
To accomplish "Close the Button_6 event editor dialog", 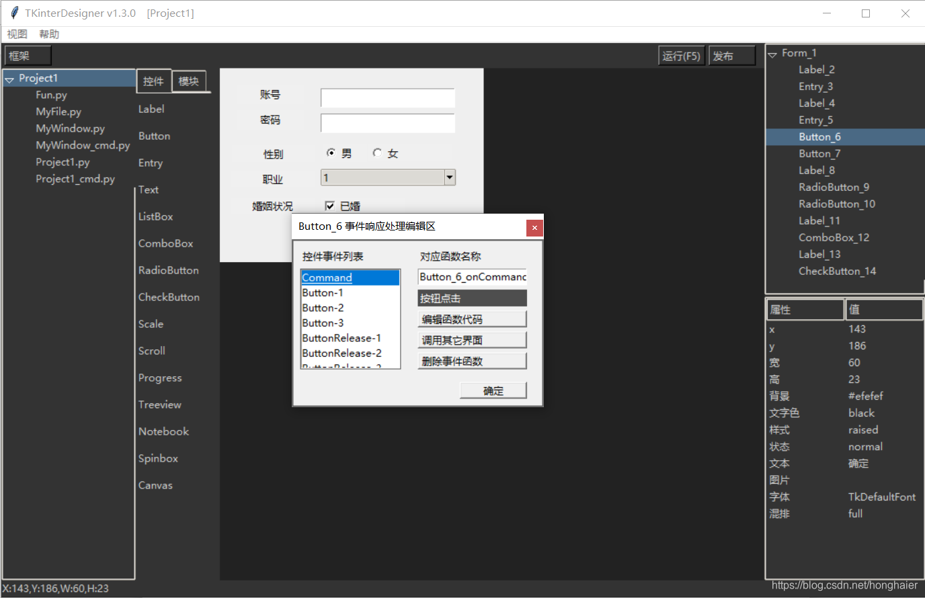I will pyautogui.click(x=534, y=228).
